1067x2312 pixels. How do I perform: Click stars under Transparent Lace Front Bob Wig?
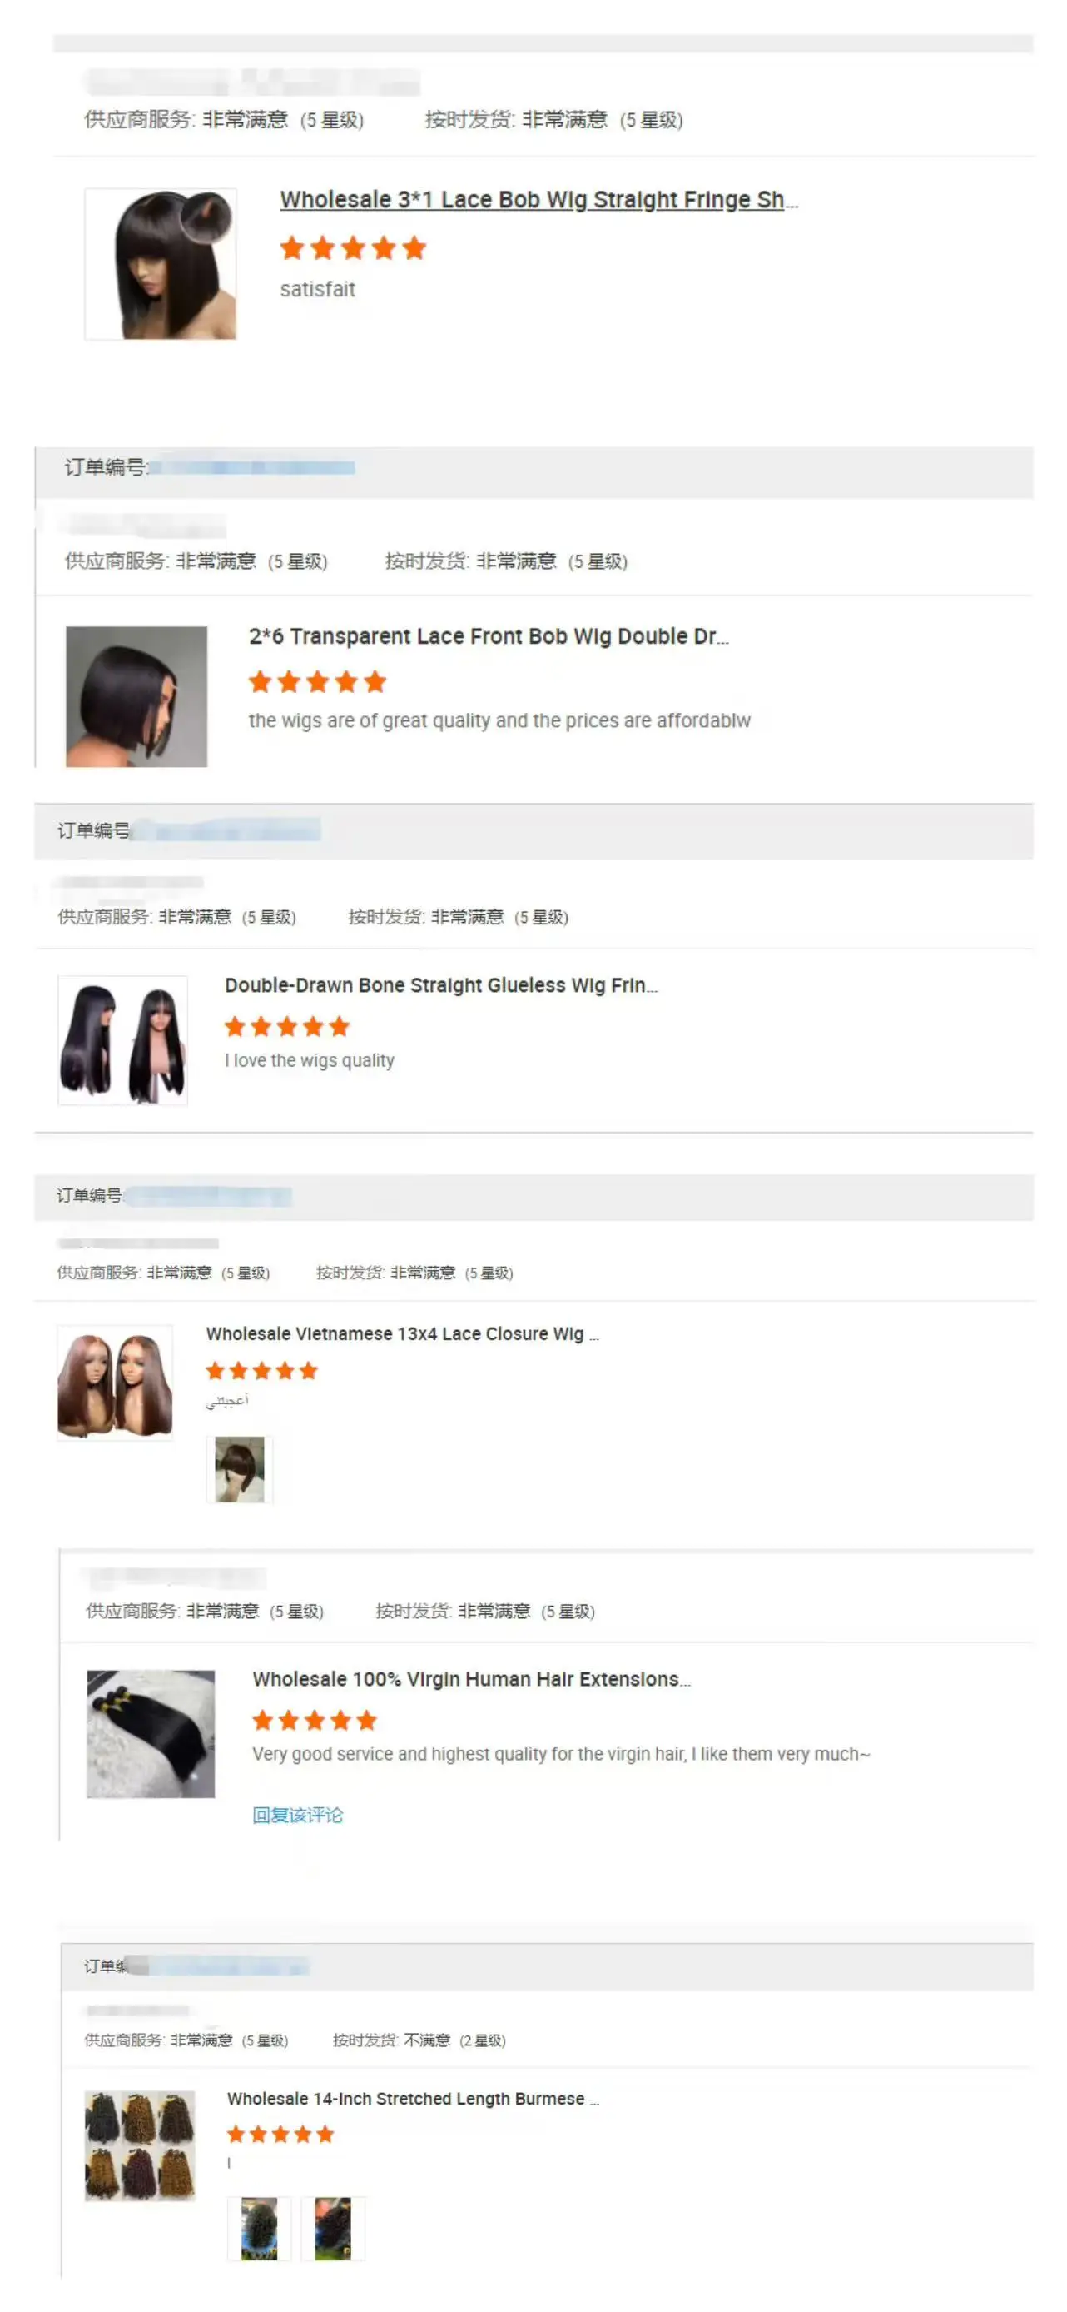point(317,682)
